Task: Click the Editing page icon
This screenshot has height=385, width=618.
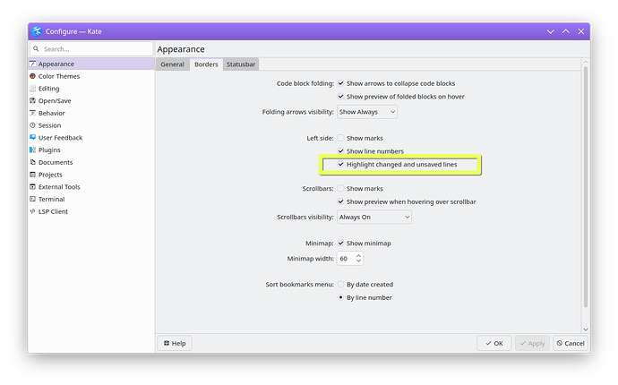Action: (x=33, y=89)
